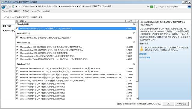
Task: Click the コントロール パネル breadcrumb
Action: click(x=26, y=7)
